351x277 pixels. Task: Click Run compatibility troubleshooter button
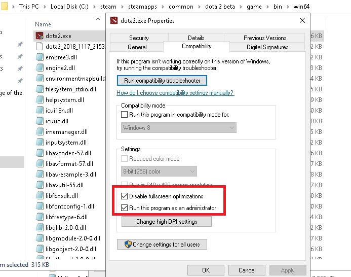(x=162, y=81)
